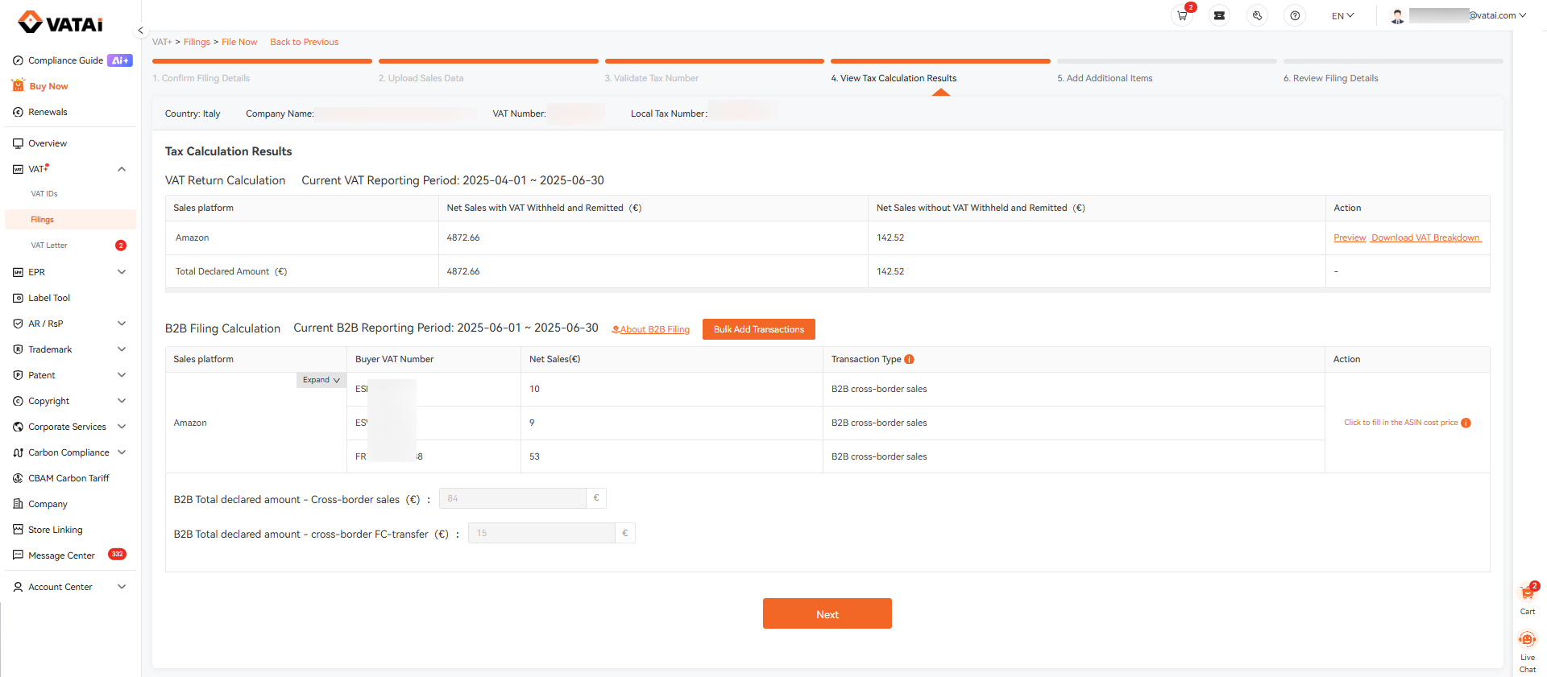Go to Compliance Guide in sidebar

tap(65, 60)
